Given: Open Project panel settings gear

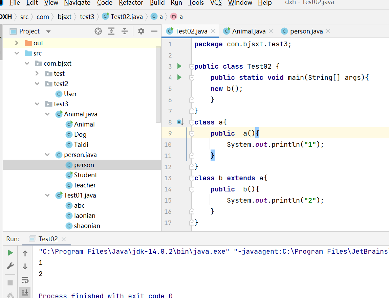Looking at the screenshot, I should coord(141,31).
